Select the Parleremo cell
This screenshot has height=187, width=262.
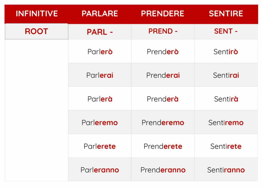100,123
